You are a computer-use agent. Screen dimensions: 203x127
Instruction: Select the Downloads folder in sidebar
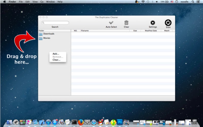click(49, 34)
